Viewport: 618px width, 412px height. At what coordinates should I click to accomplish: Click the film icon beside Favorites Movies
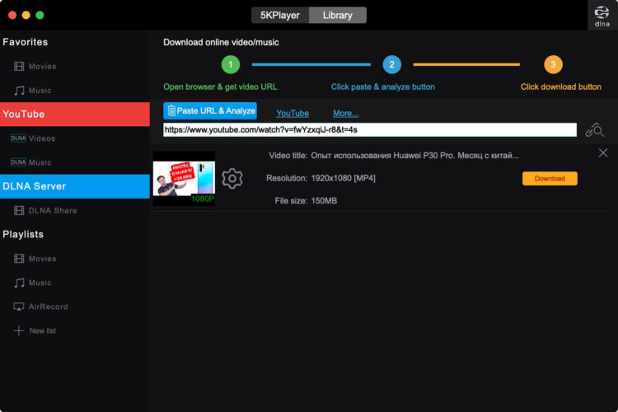pyautogui.click(x=19, y=66)
